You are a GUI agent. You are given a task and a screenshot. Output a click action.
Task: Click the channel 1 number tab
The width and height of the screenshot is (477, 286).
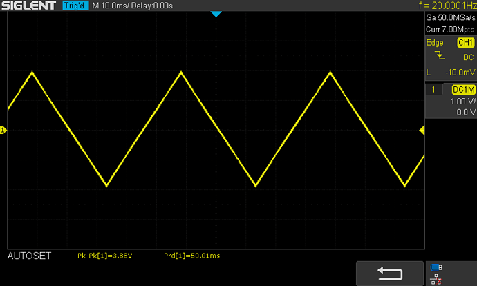[433, 90]
